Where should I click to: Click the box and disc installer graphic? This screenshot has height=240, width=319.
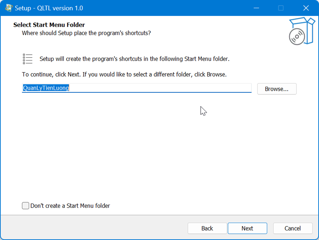point(301,31)
